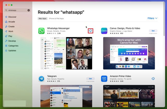
Task: Open the Amazon Prime Video title link
Action: point(120,76)
